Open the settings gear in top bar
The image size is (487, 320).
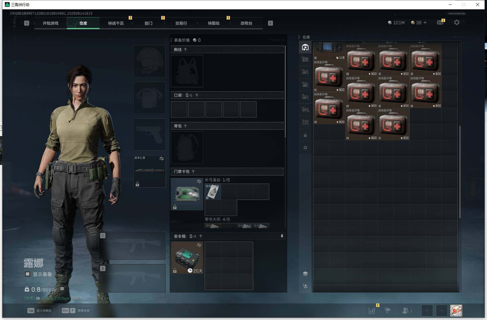click(457, 23)
